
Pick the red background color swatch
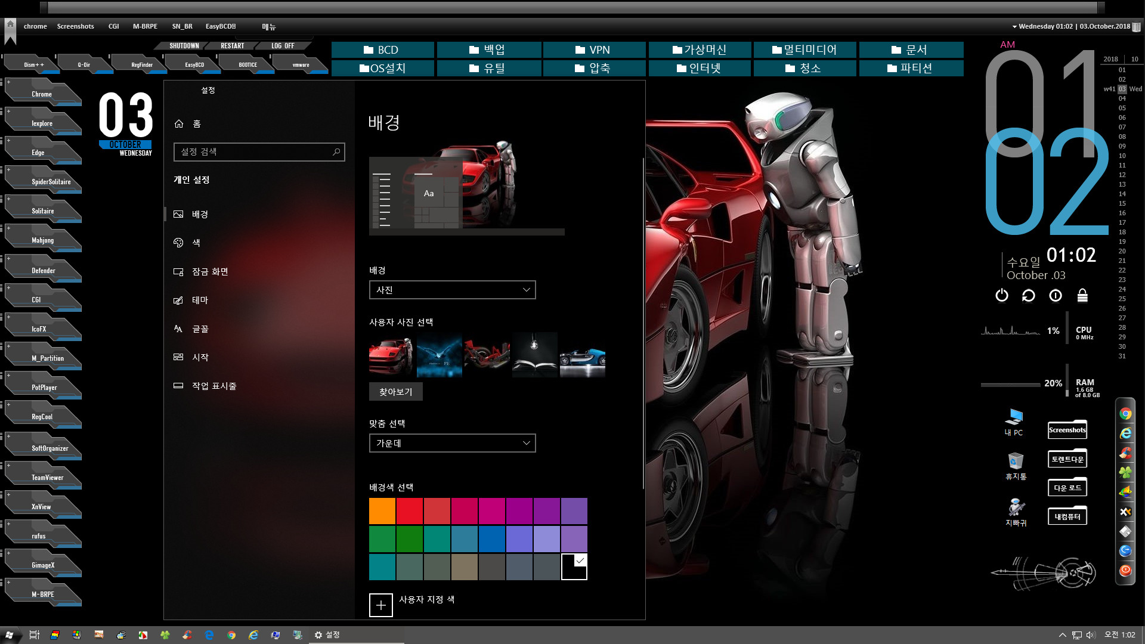(x=410, y=511)
